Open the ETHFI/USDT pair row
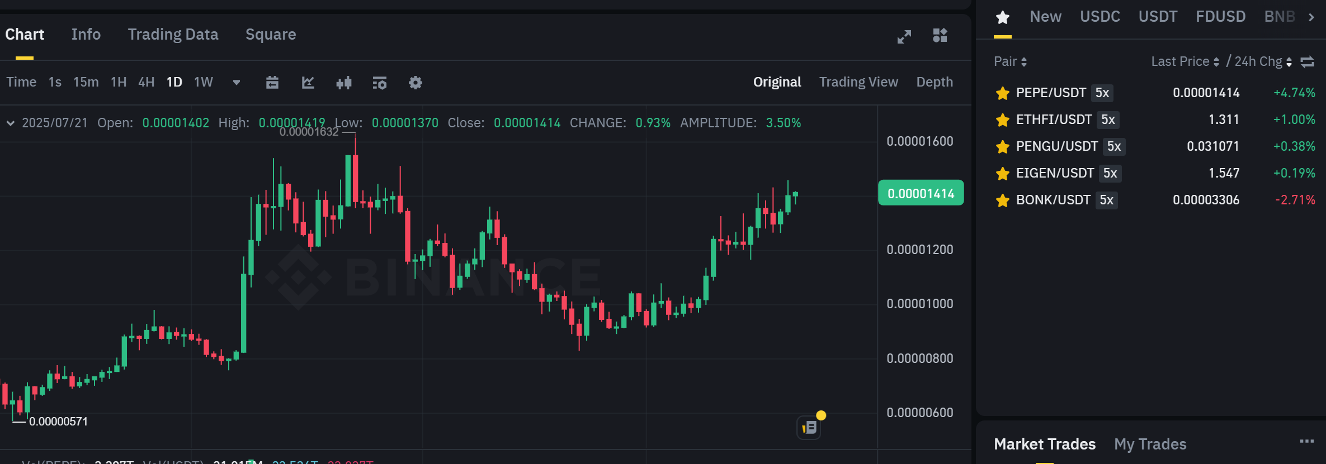 click(x=1154, y=119)
